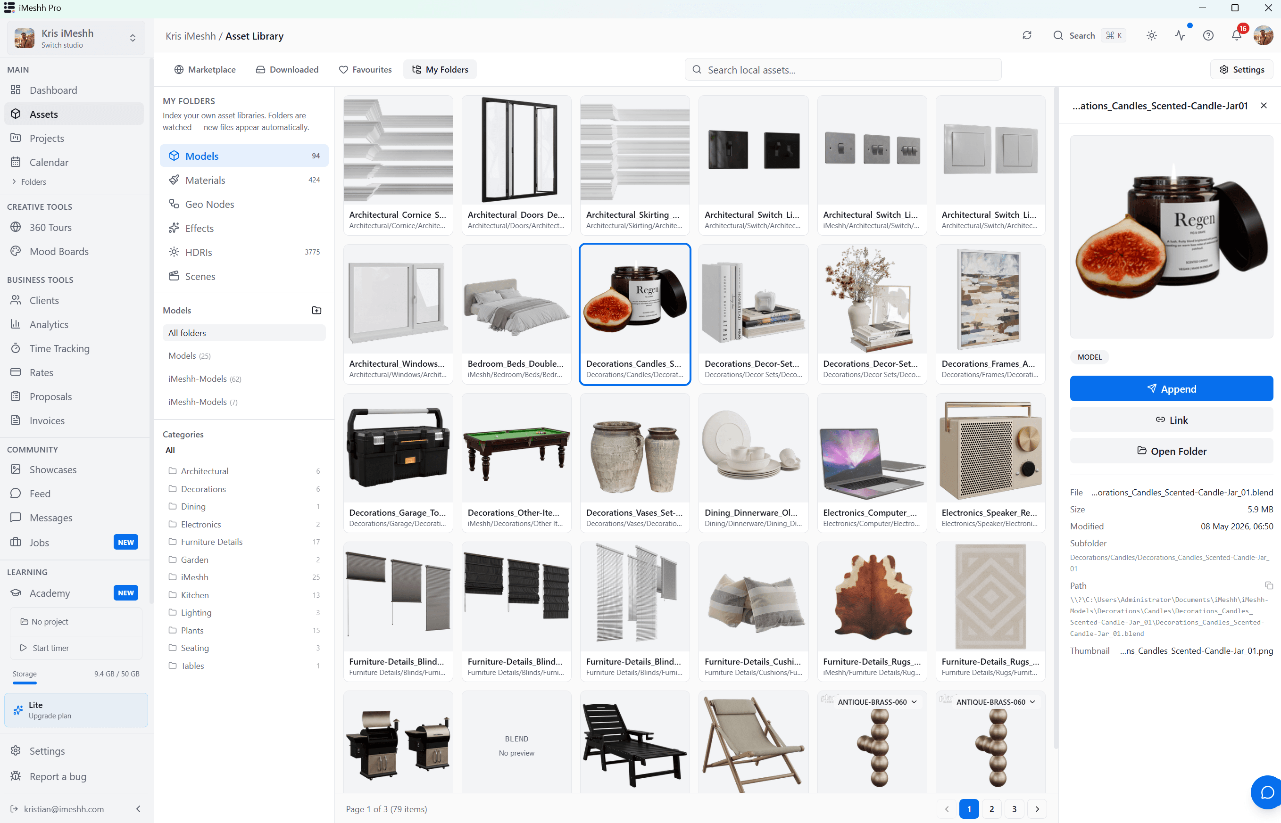The width and height of the screenshot is (1281, 823).
Task: Open Projects in sidebar
Action: coord(75,138)
